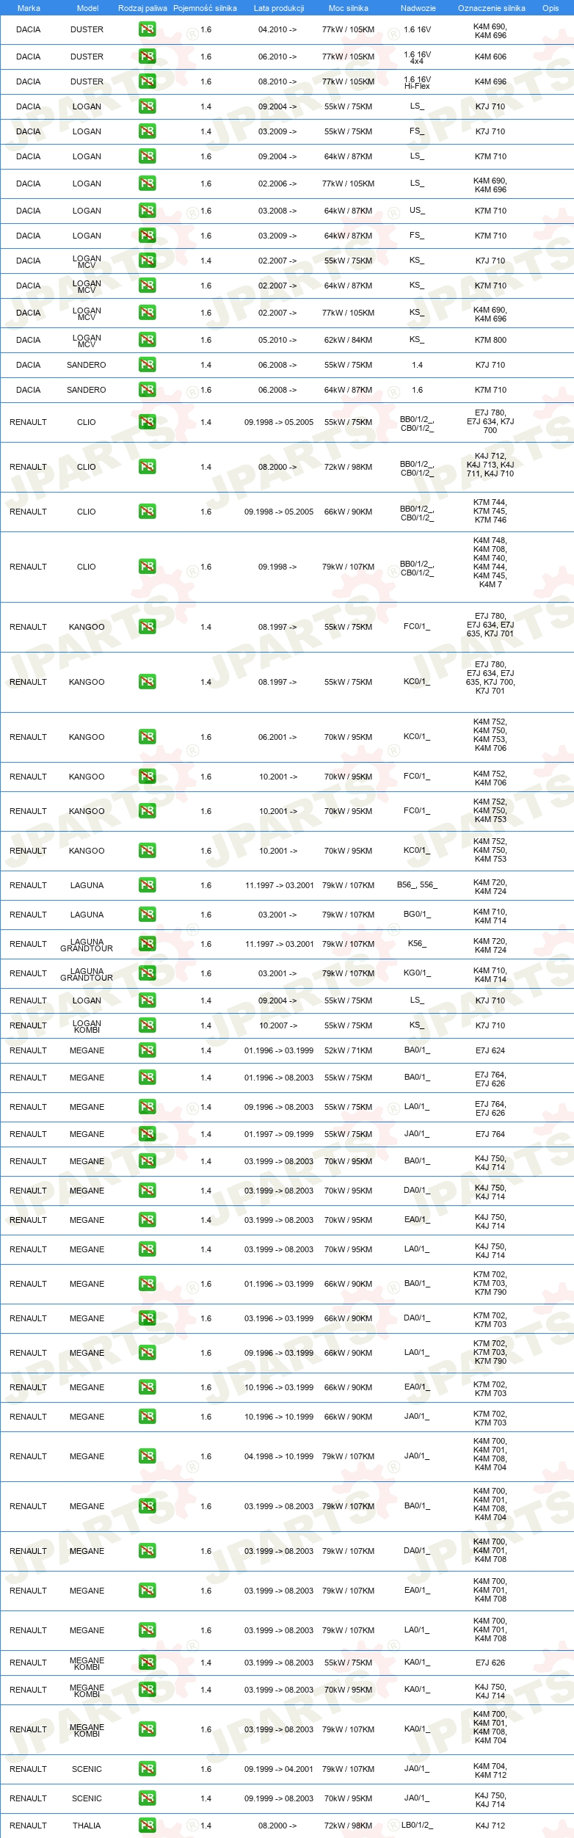Image resolution: width=574 pixels, height=1838 pixels.
Task: Click the K7M 800 engine code cell
Action: pyautogui.click(x=490, y=340)
